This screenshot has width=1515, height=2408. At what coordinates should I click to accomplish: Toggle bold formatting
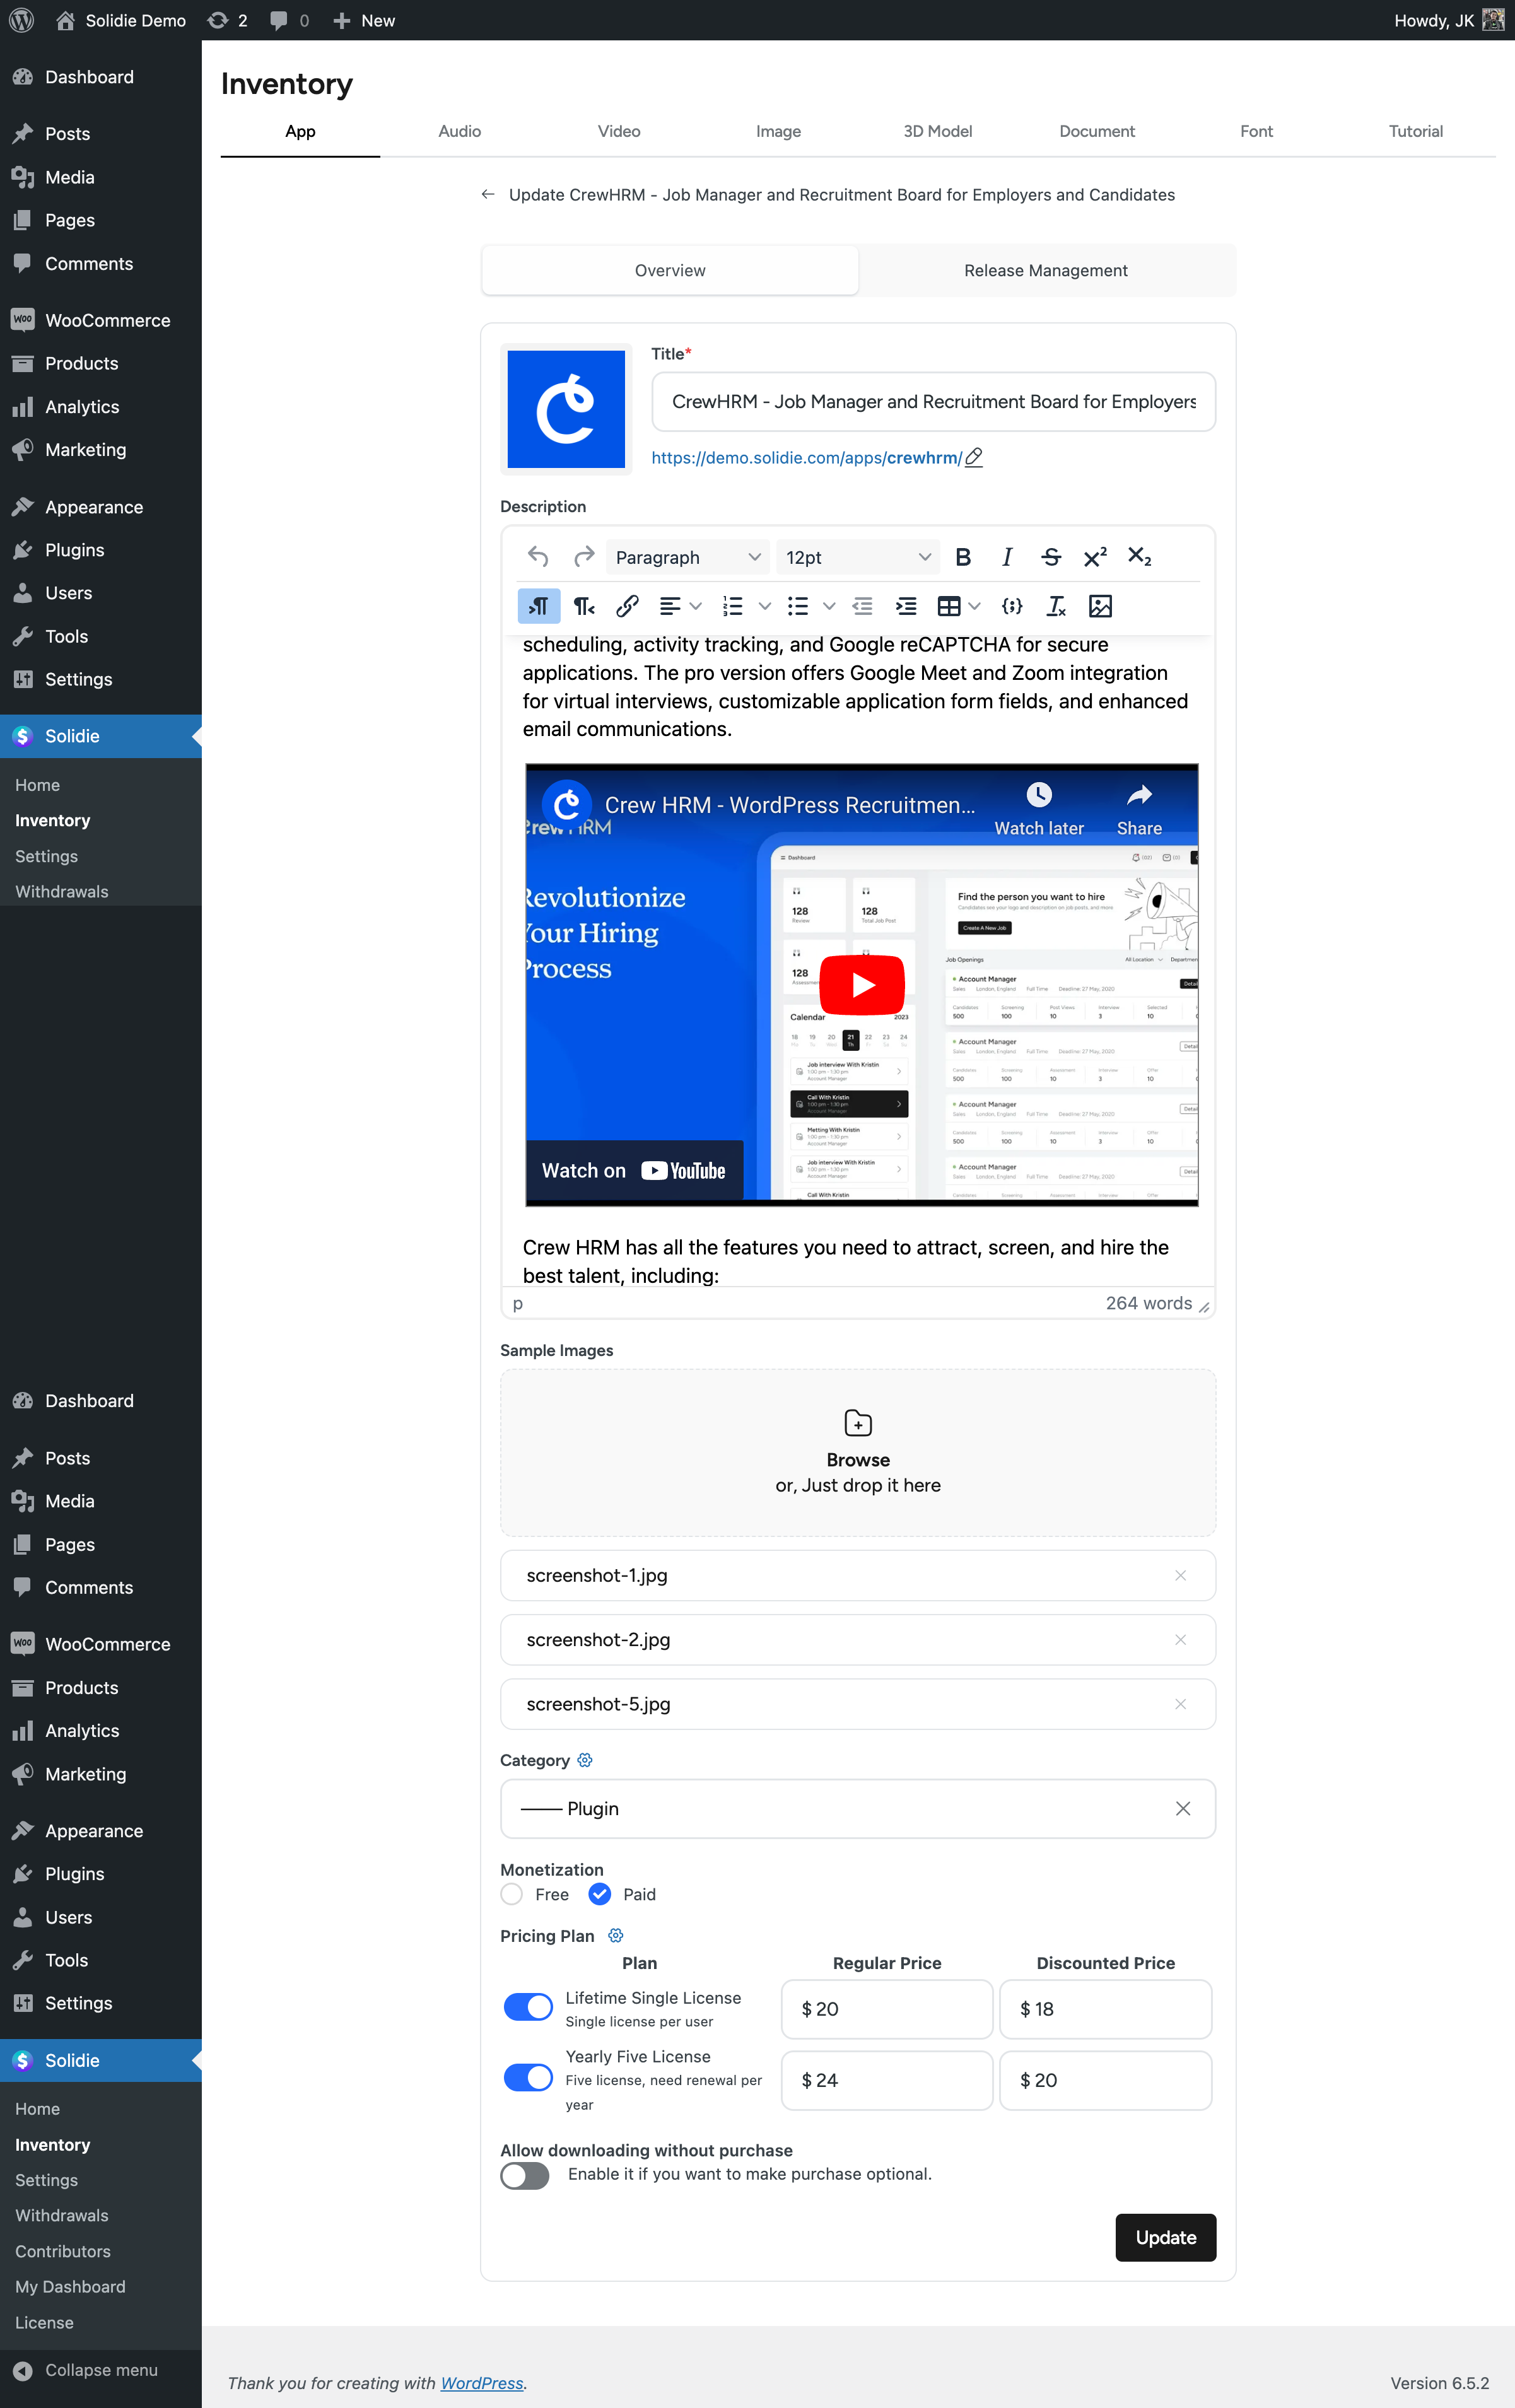coord(963,557)
